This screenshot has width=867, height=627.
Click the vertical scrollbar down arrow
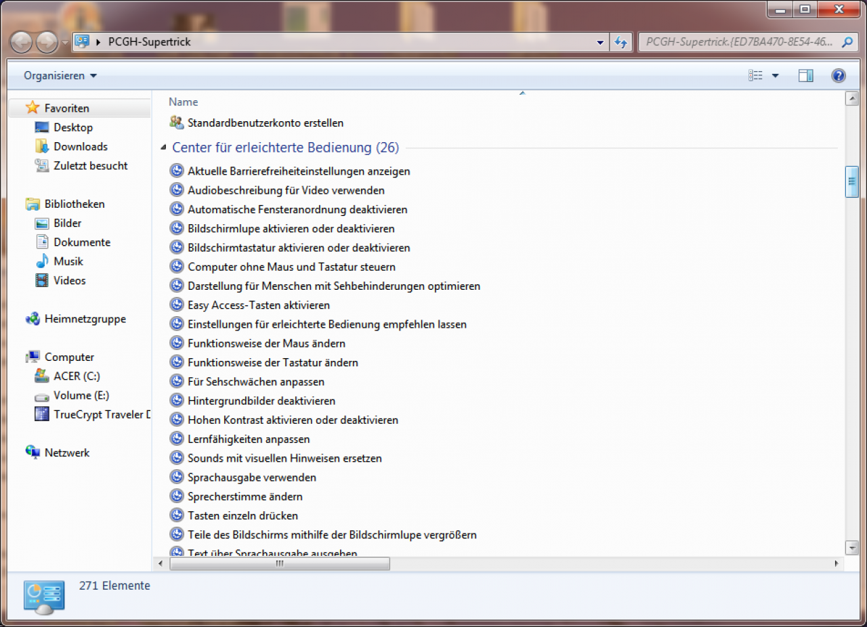[852, 547]
